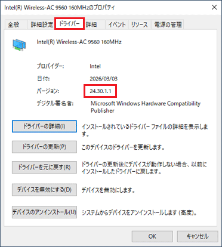Click the network adapter device icon
The image size is (222, 247).
pos(19,45)
